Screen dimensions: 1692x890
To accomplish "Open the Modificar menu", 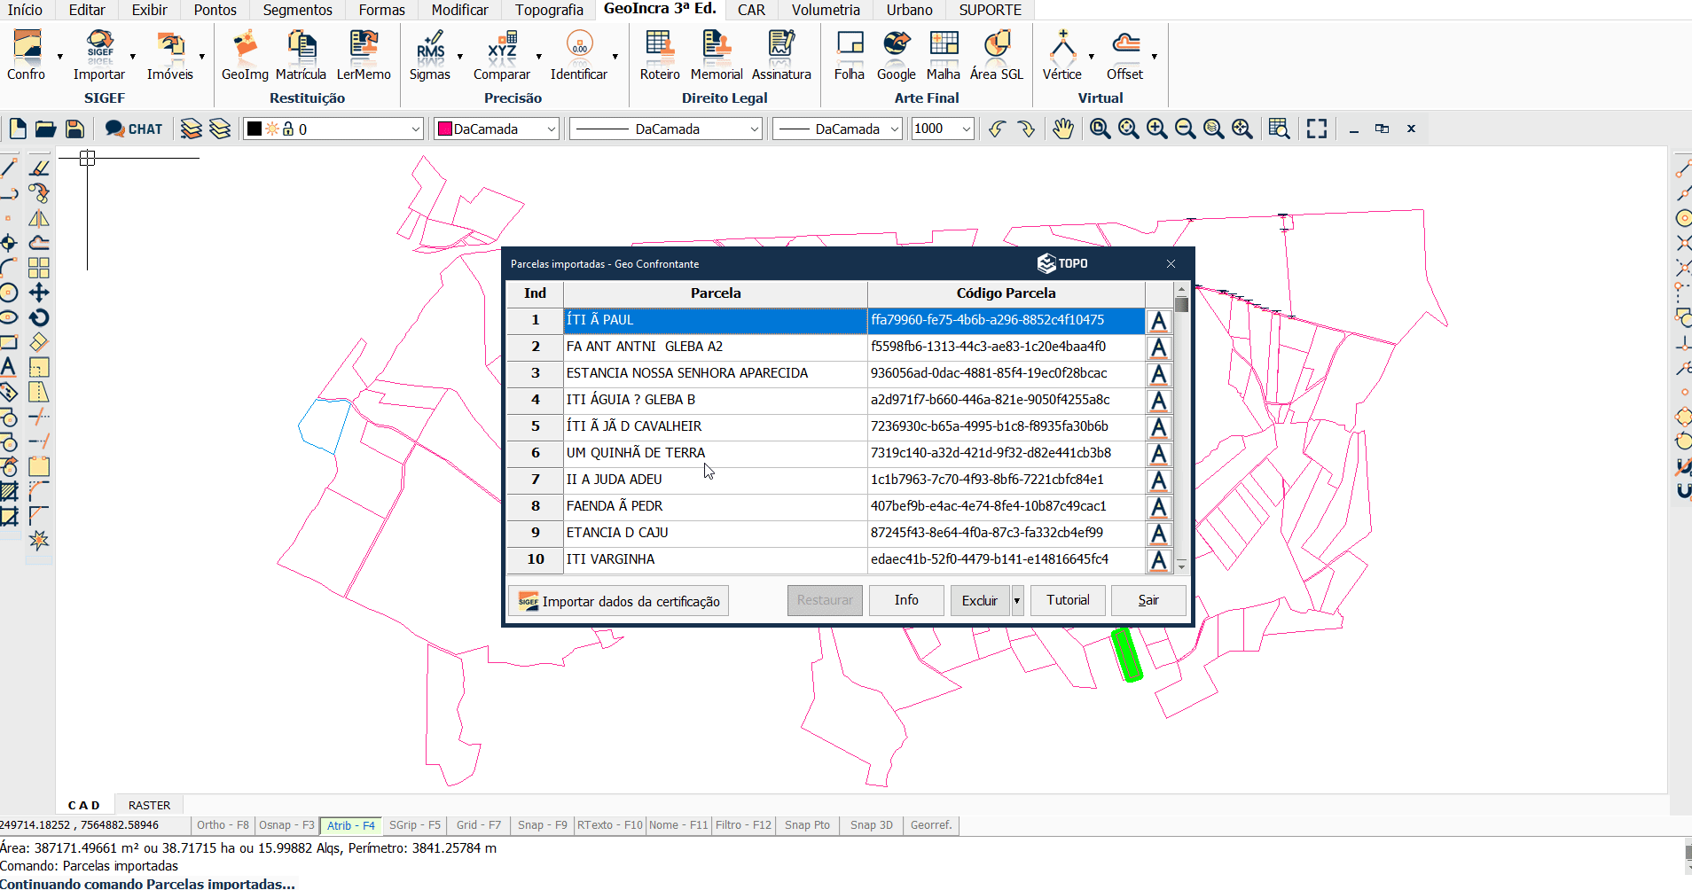I will coord(459,10).
